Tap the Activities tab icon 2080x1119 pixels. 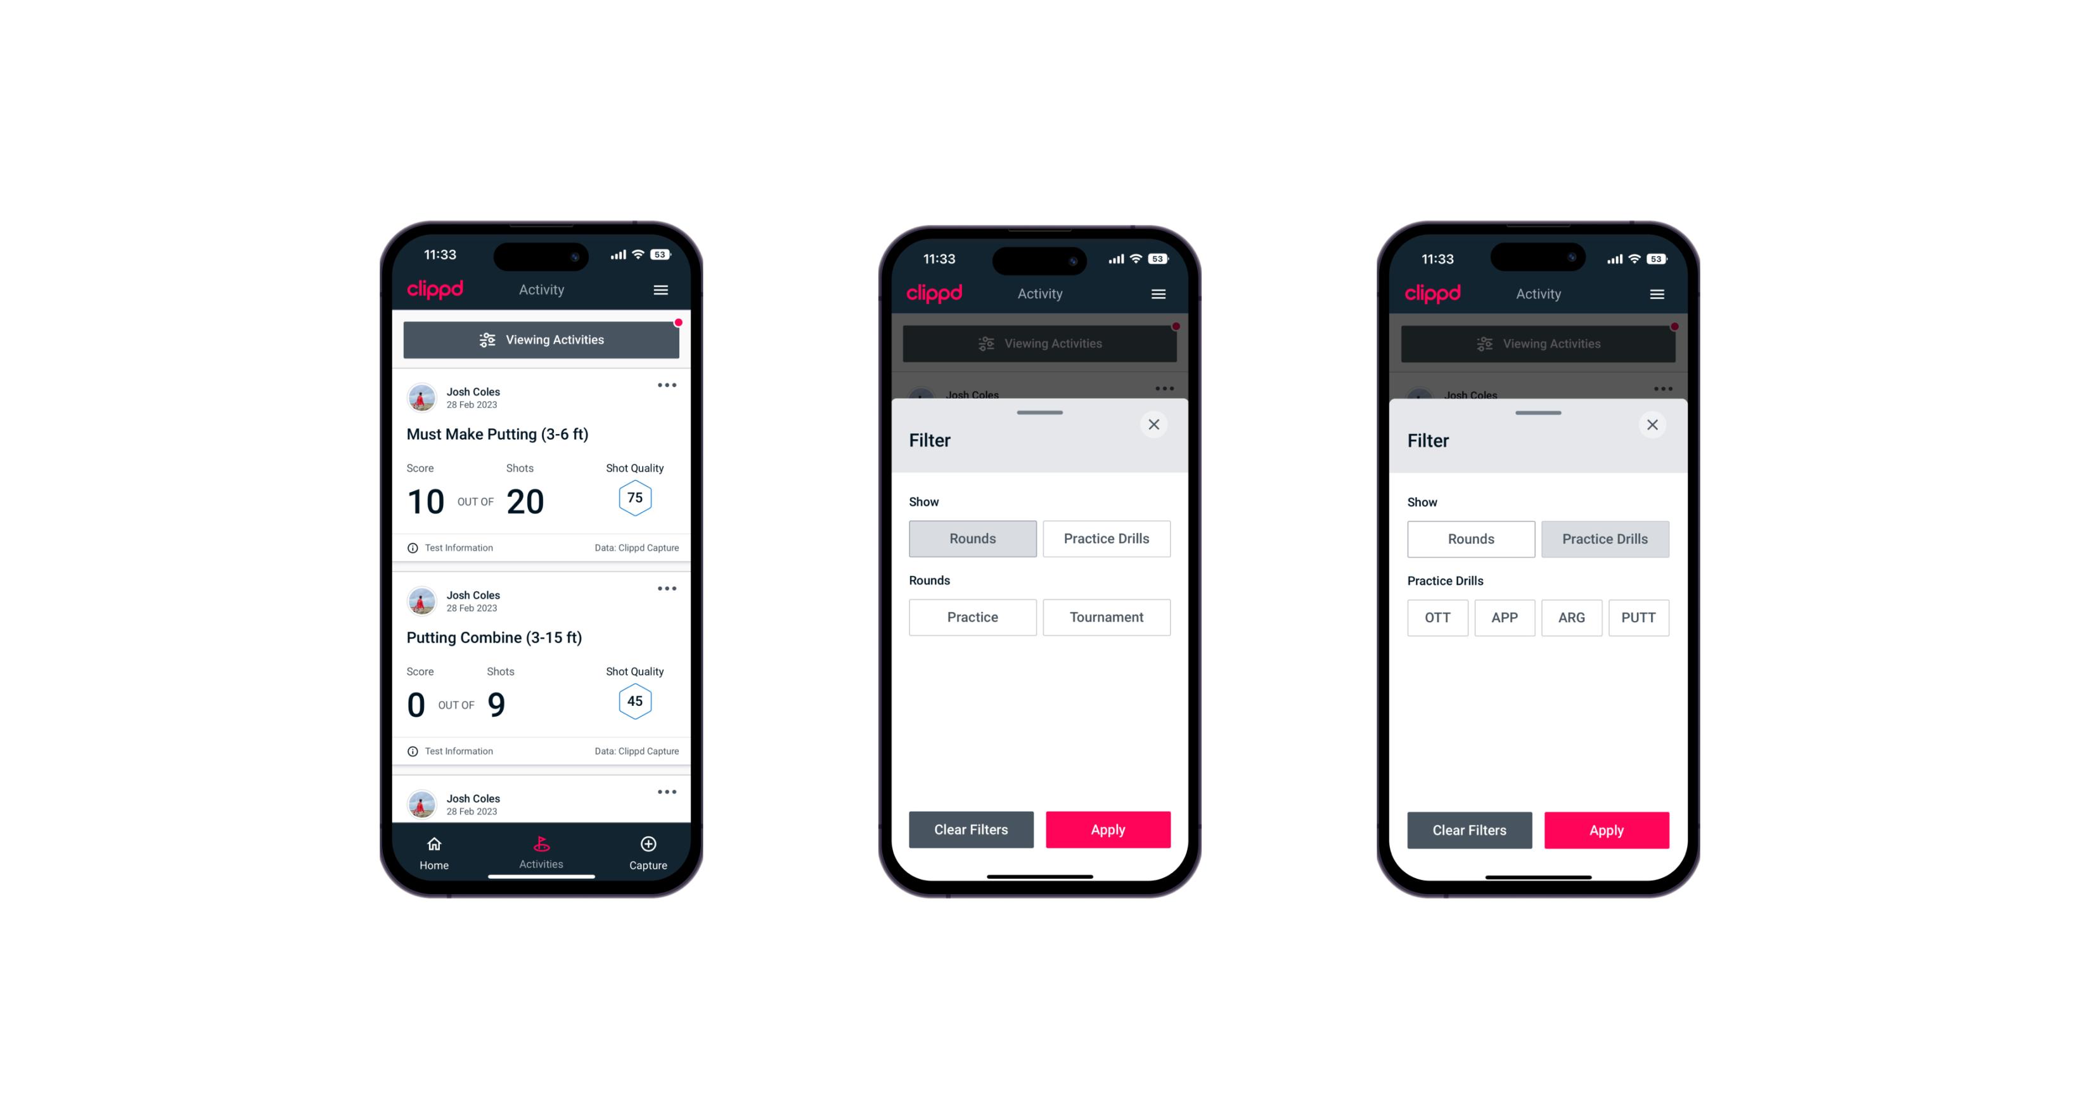(542, 845)
